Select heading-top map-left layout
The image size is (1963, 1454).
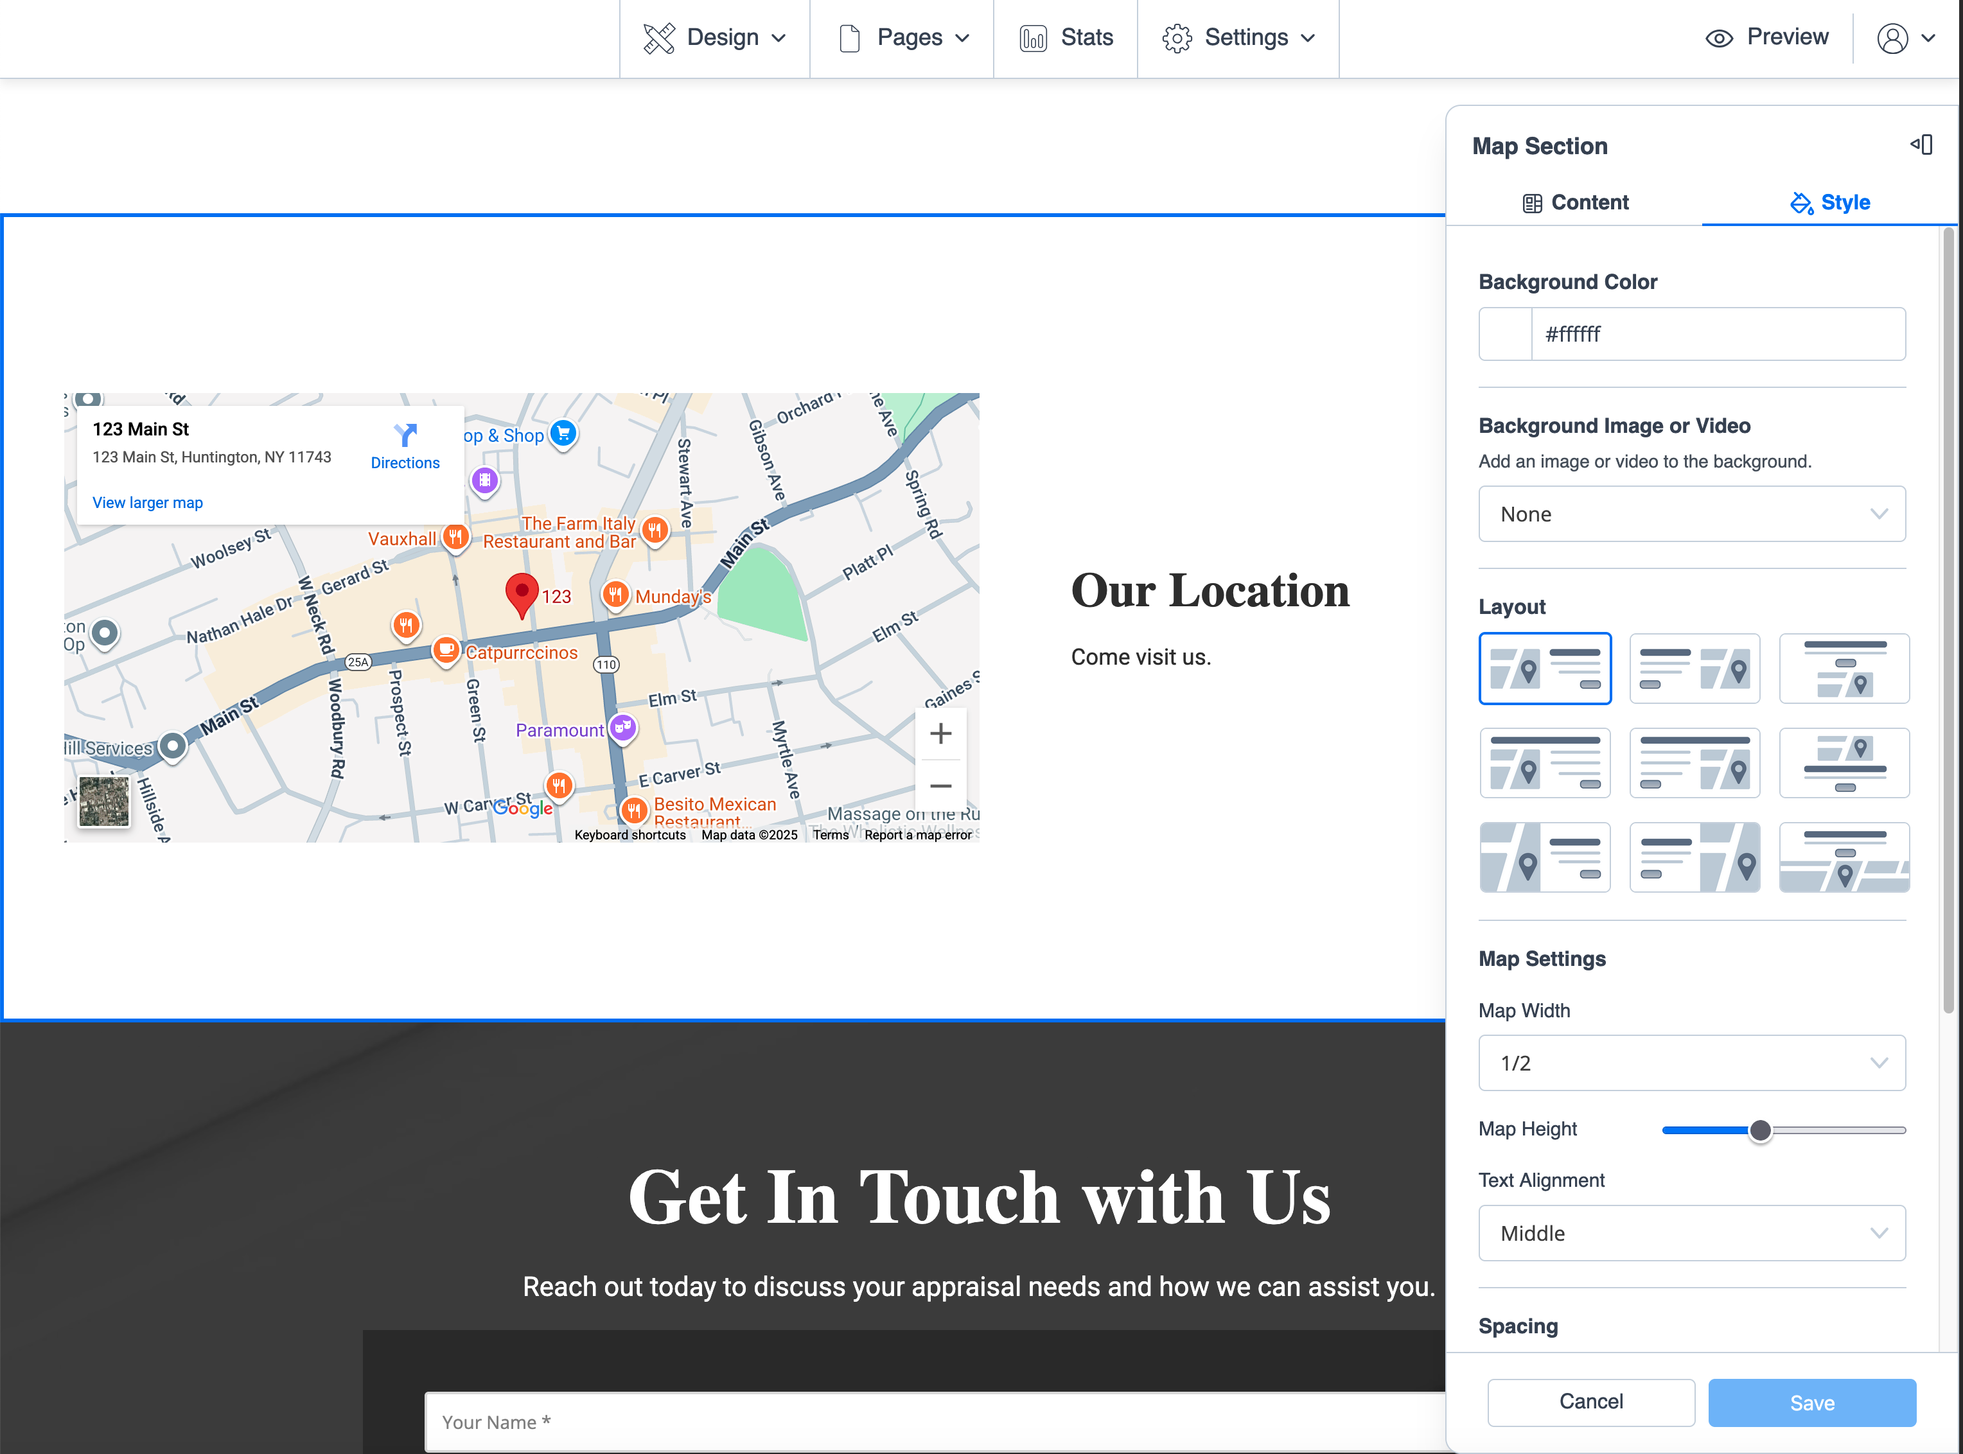click(1545, 763)
